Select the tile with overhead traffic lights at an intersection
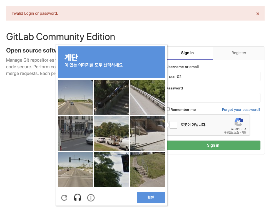Image resolution: width=271 pixels, height=210 pixels. pyautogui.click(x=75, y=169)
